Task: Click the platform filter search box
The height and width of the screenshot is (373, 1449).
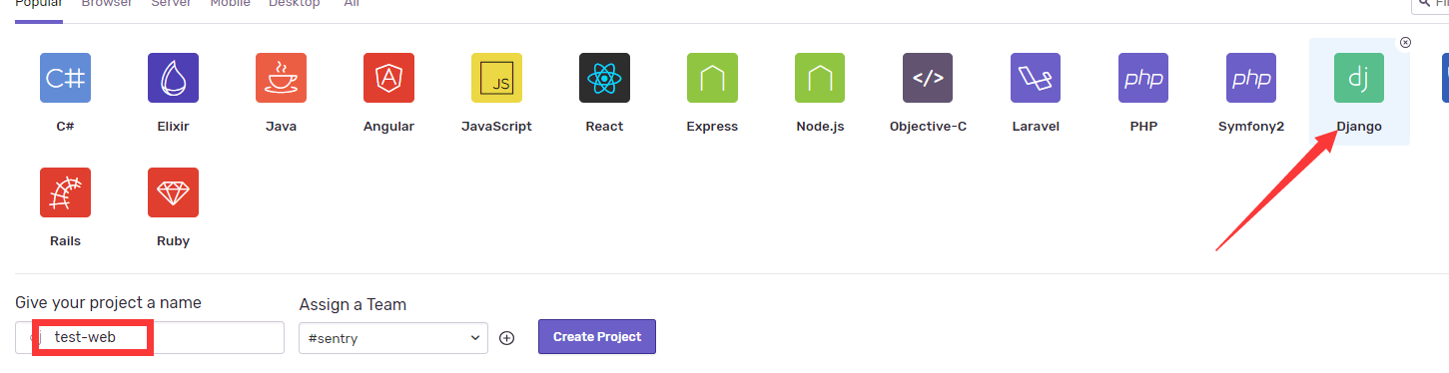Action: point(1429,5)
